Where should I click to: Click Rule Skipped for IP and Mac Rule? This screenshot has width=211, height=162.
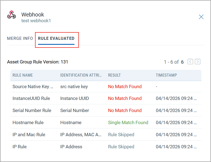121,135
